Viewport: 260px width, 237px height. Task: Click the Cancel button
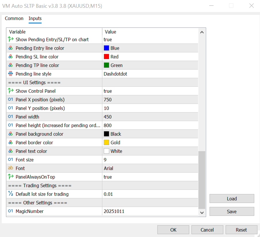pos(207,230)
